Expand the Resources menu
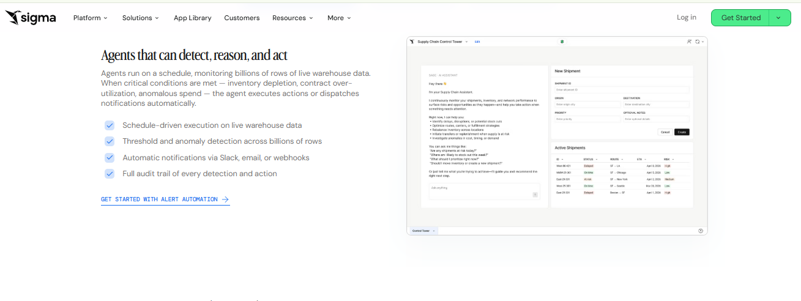This screenshot has width=801, height=301. tap(292, 18)
